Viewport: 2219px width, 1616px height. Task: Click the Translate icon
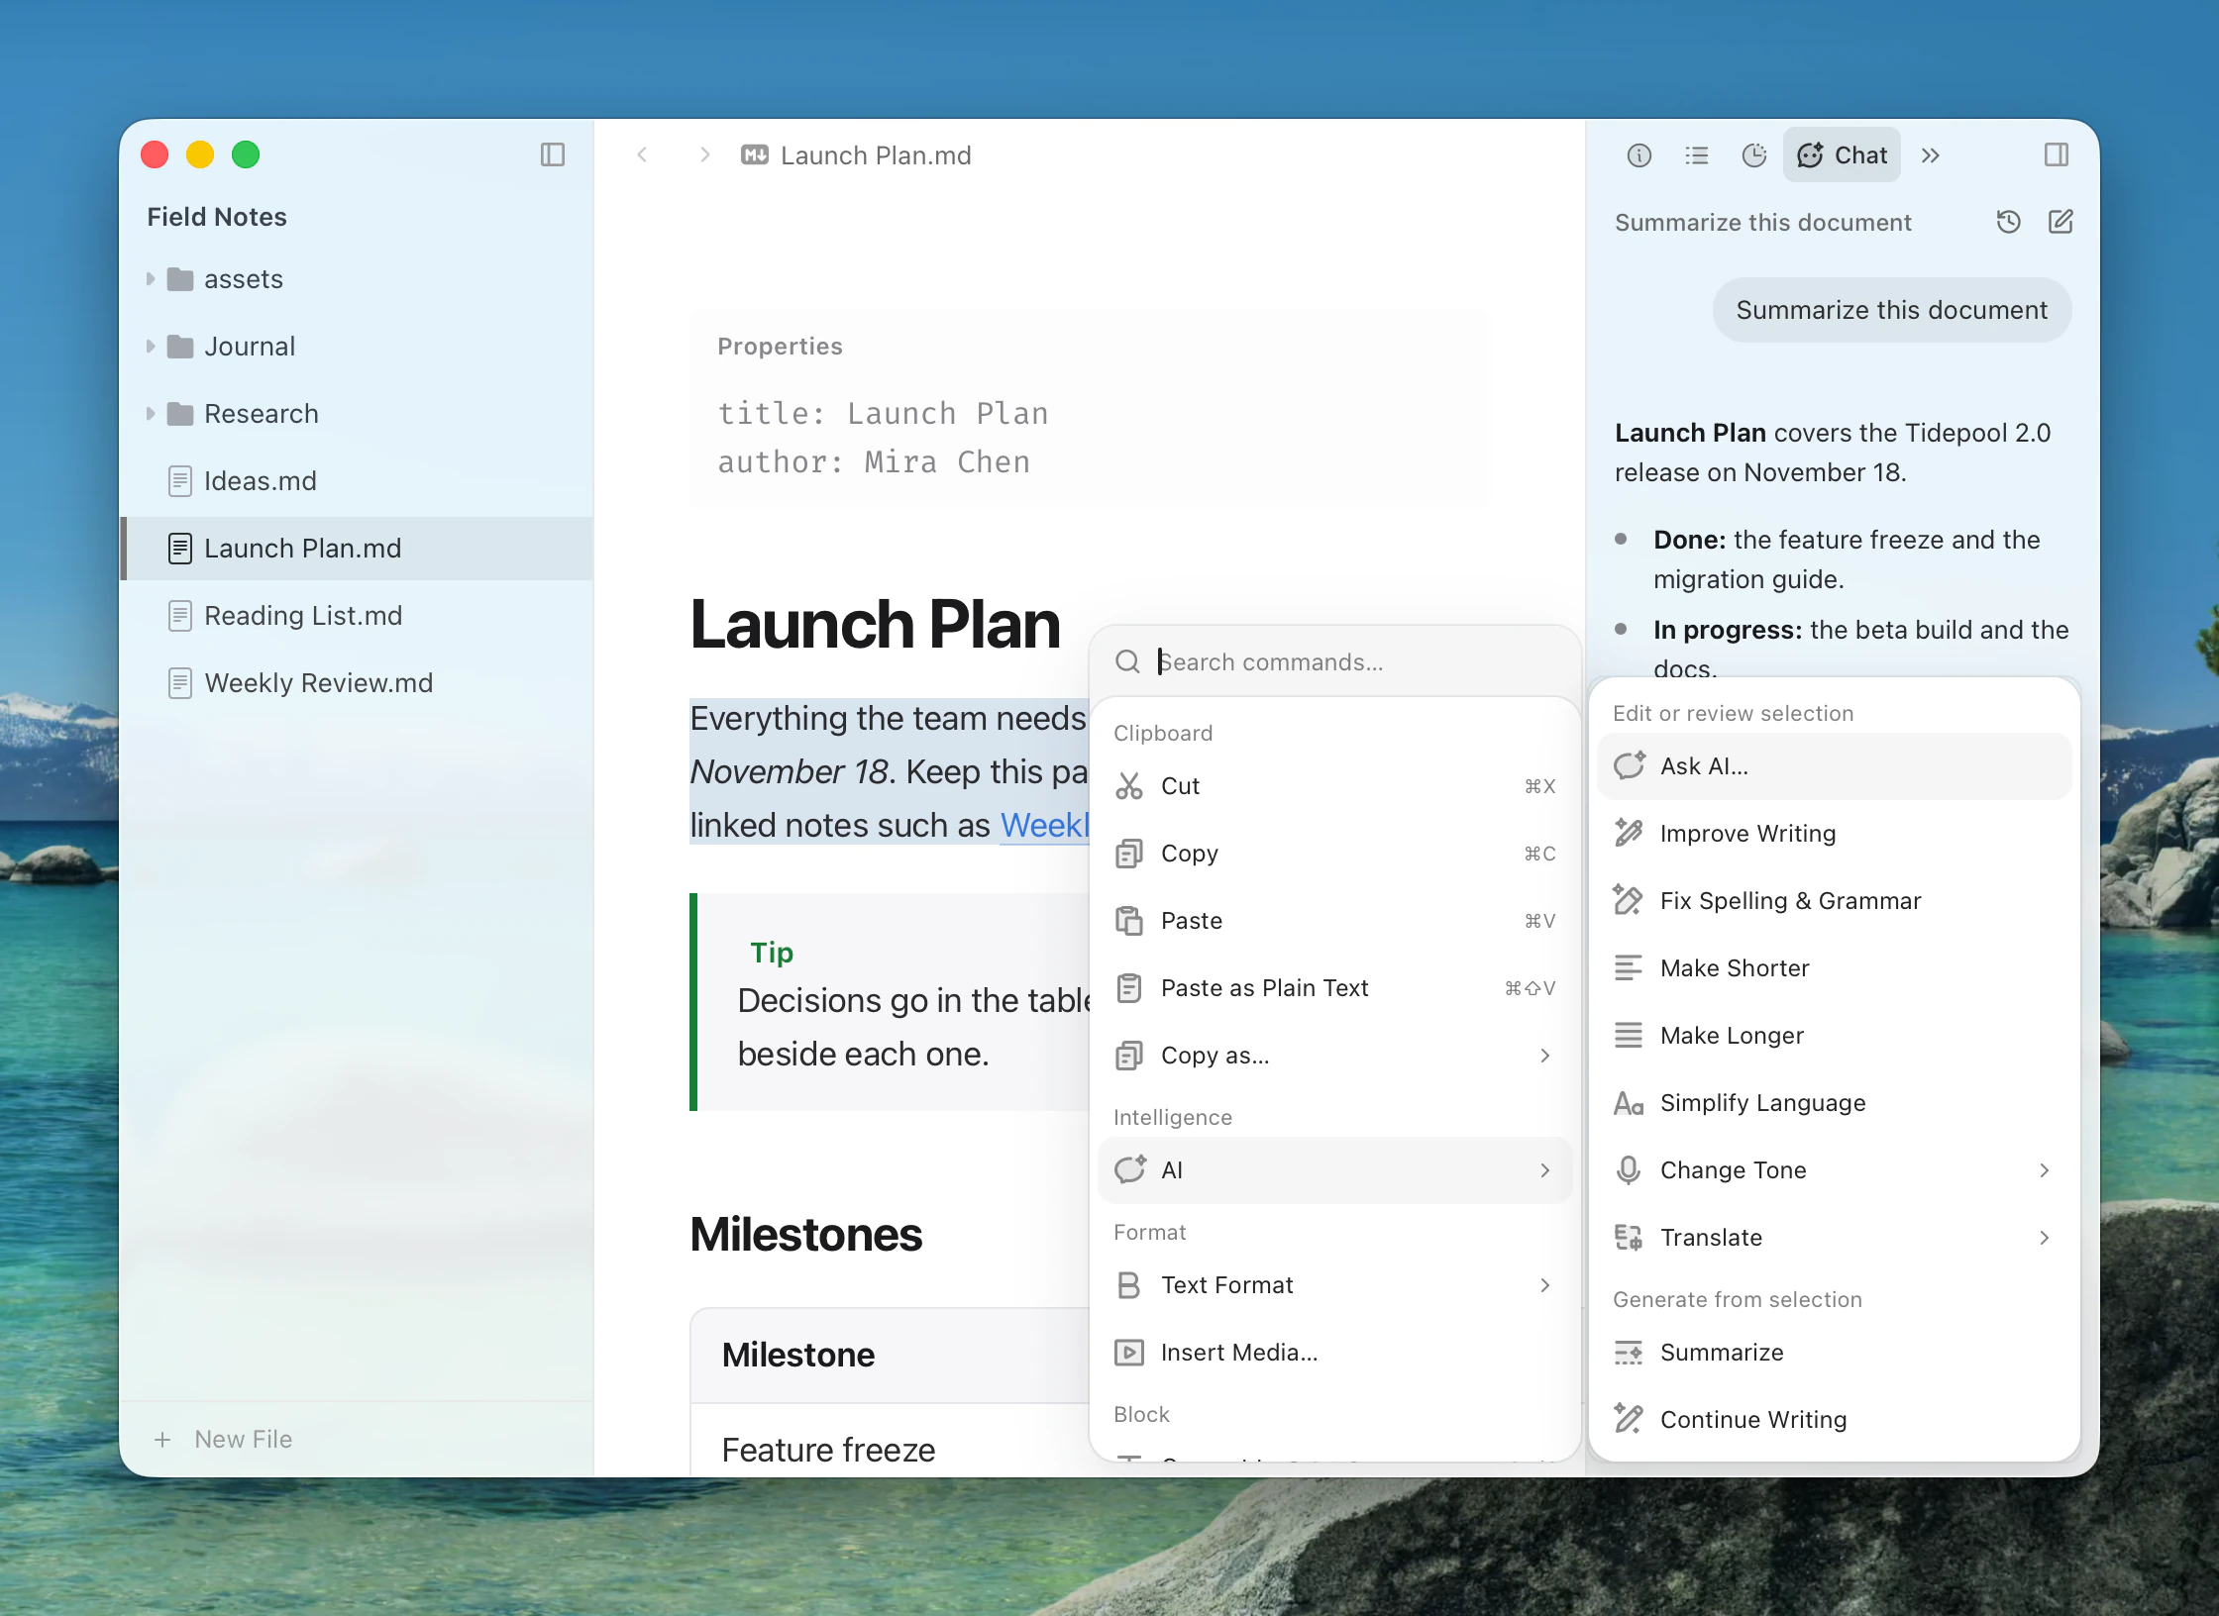(x=1629, y=1237)
